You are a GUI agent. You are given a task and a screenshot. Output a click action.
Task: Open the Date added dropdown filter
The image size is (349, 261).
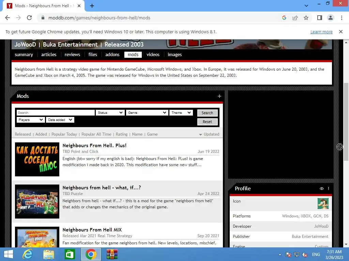[60, 120]
